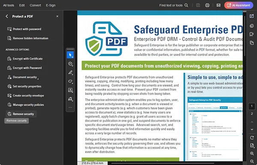The width and height of the screenshot is (257, 165).
Task: Select the Add text box tool
Action: [70, 90]
